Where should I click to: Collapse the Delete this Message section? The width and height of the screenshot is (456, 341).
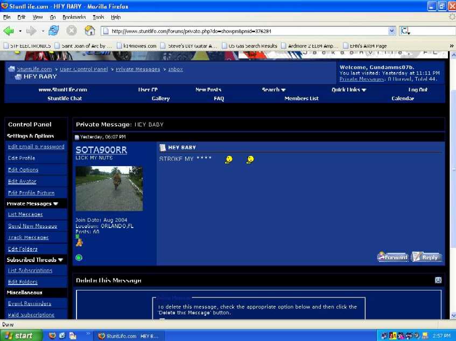point(438,280)
